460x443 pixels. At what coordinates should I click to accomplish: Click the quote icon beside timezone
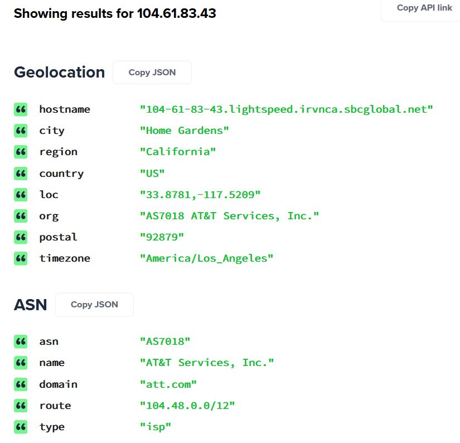21,258
